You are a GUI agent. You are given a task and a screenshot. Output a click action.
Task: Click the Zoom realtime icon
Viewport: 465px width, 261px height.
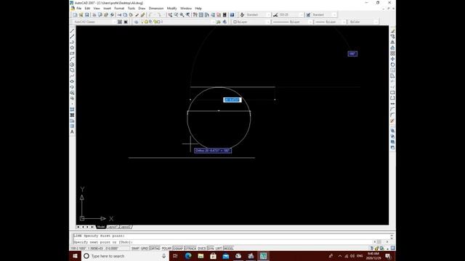click(176, 14)
